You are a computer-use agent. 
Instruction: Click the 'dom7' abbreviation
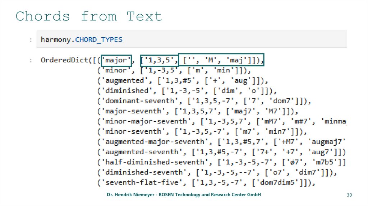coord(282,101)
